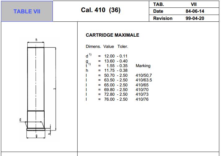Click marking 410/50,7

tap(144, 75)
